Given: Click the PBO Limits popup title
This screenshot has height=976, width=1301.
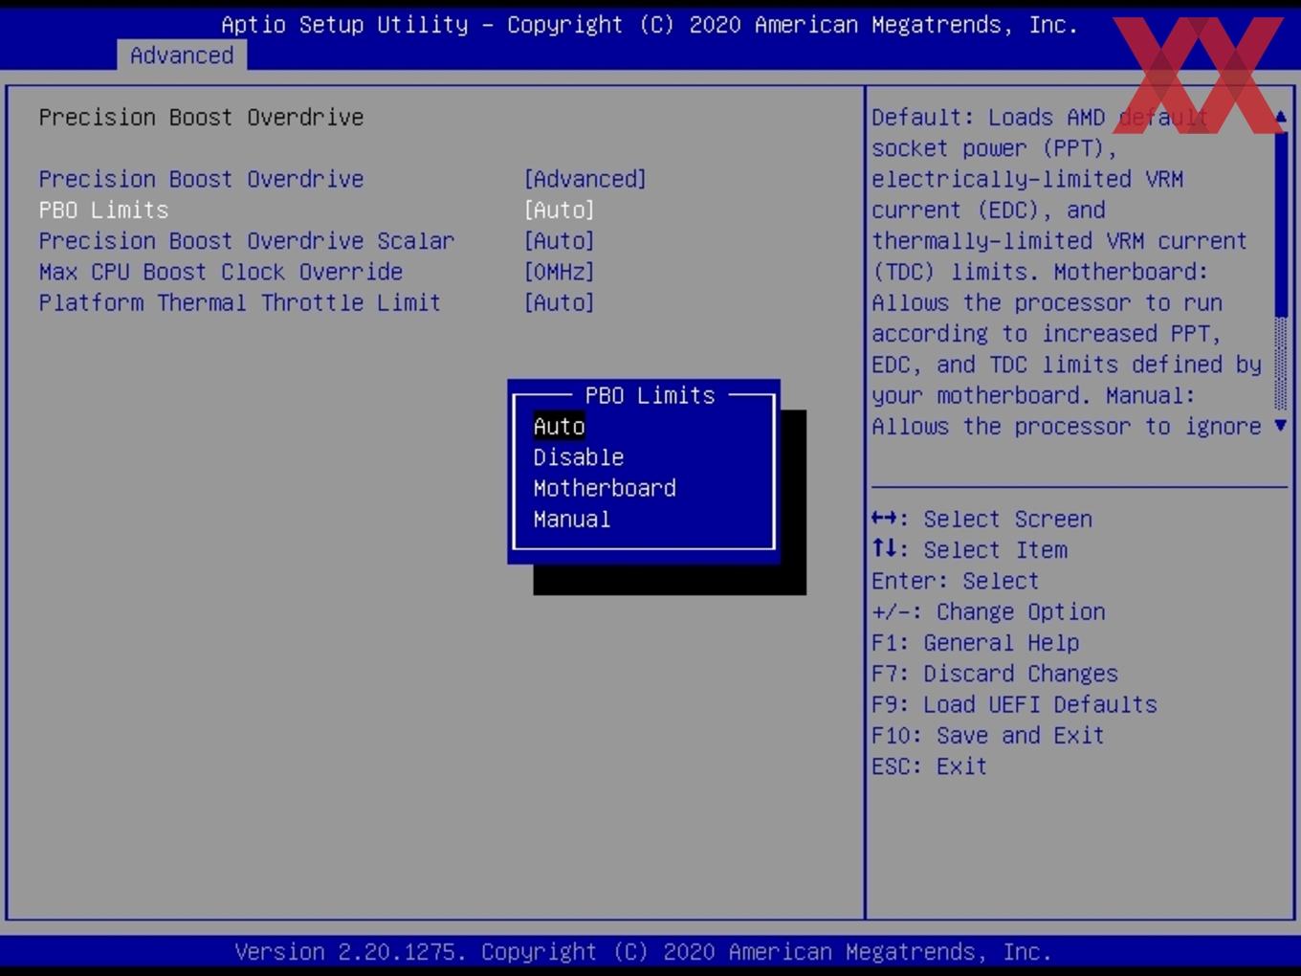Looking at the screenshot, I should [650, 395].
